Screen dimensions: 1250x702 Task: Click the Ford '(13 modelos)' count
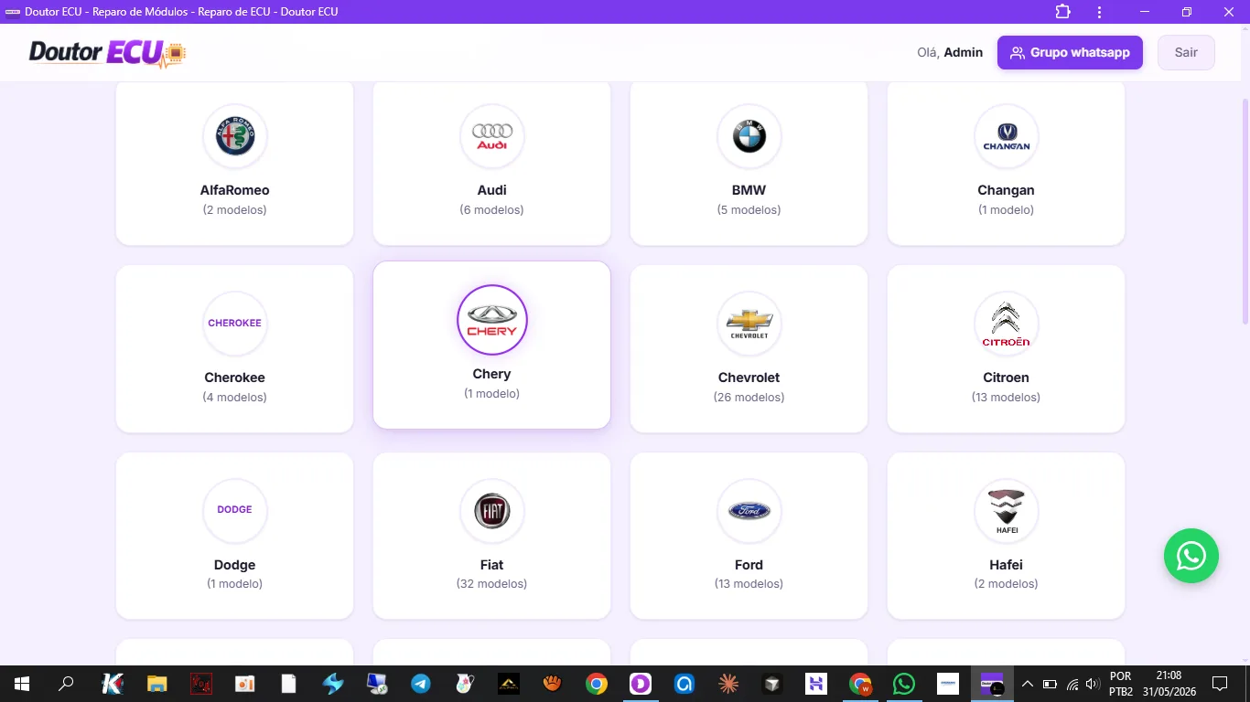click(749, 584)
